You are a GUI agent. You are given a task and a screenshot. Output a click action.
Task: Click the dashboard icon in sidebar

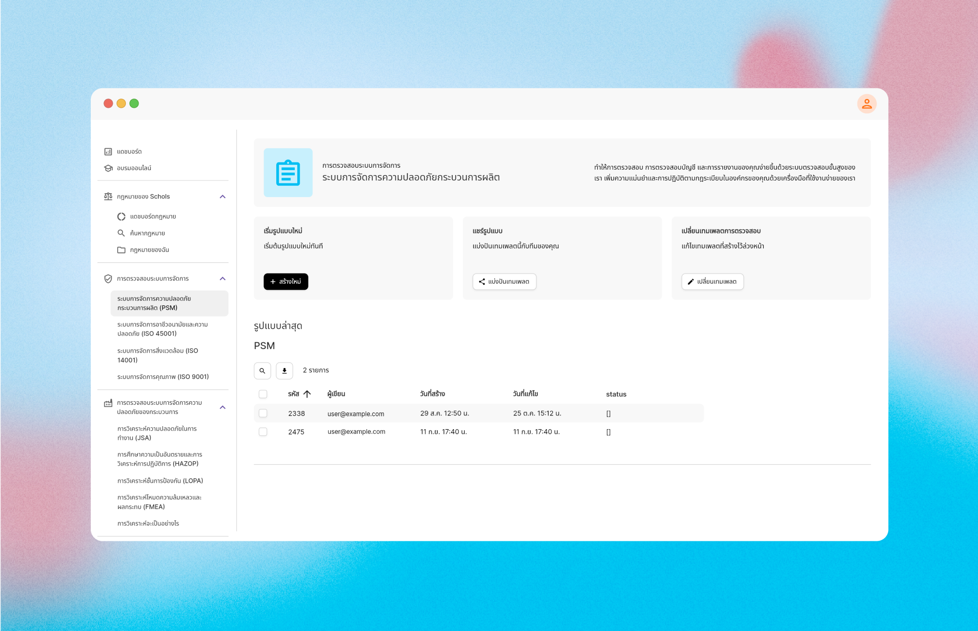(108, 152)
